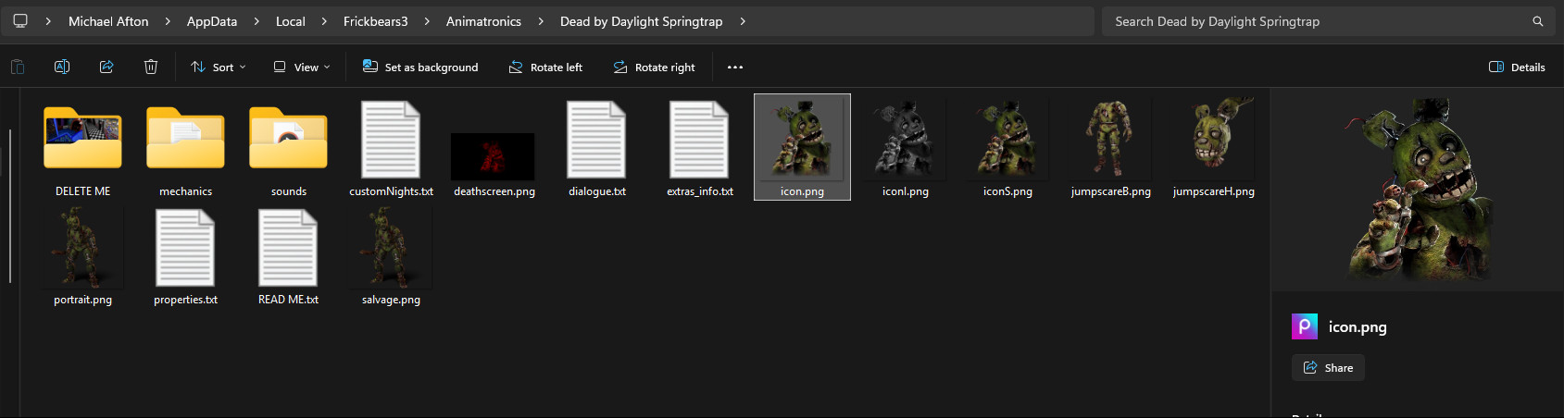Toggle the Details pane button
Screen dimensions: 1564x418
coord(1517,67)
